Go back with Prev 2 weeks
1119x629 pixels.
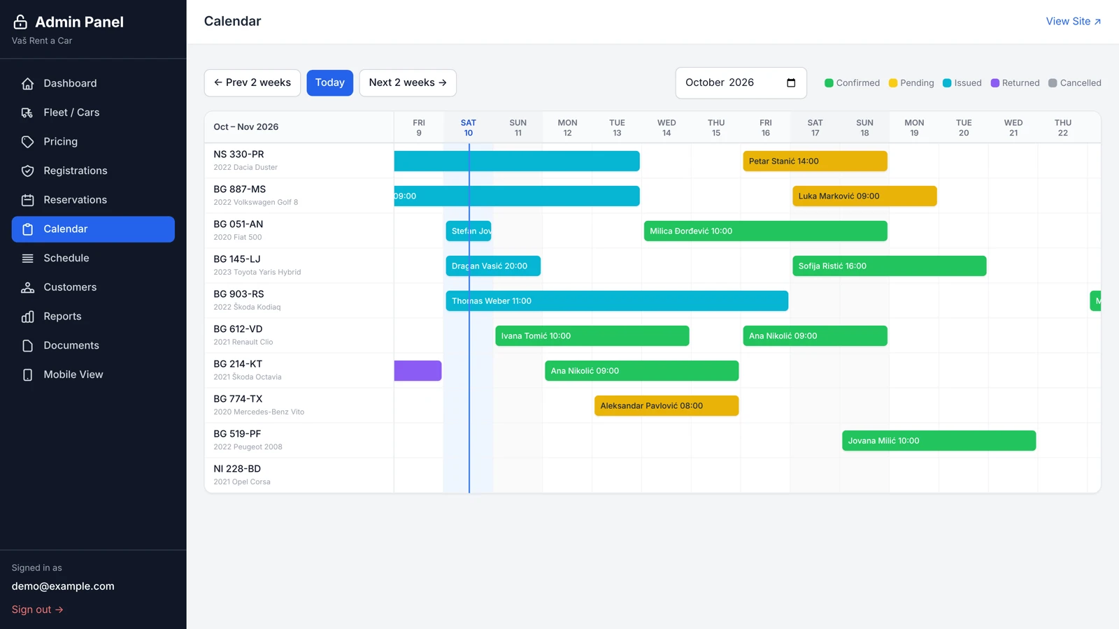252,82
